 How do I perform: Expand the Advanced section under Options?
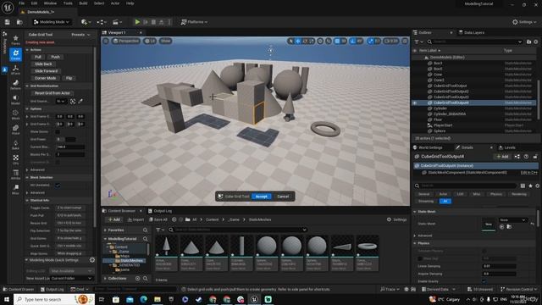click(27, 169)
